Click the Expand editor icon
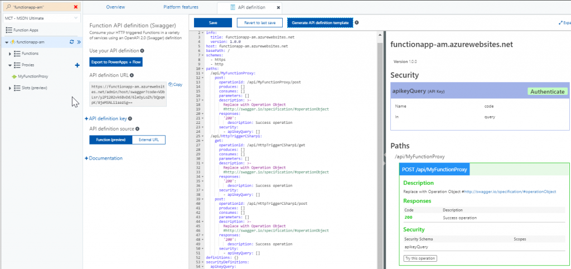The height and width of the screenshot is (269, 571). [560, 22]
